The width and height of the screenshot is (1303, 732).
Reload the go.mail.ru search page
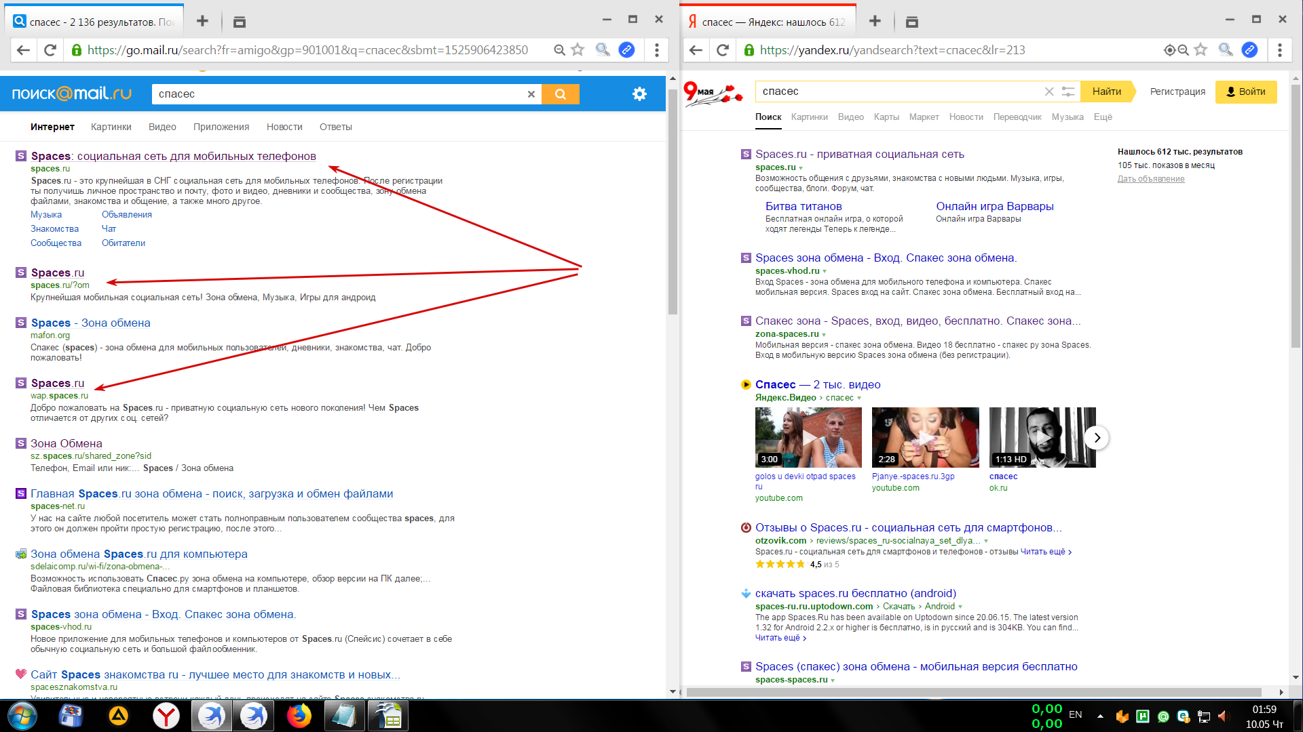tap(50, 49)
